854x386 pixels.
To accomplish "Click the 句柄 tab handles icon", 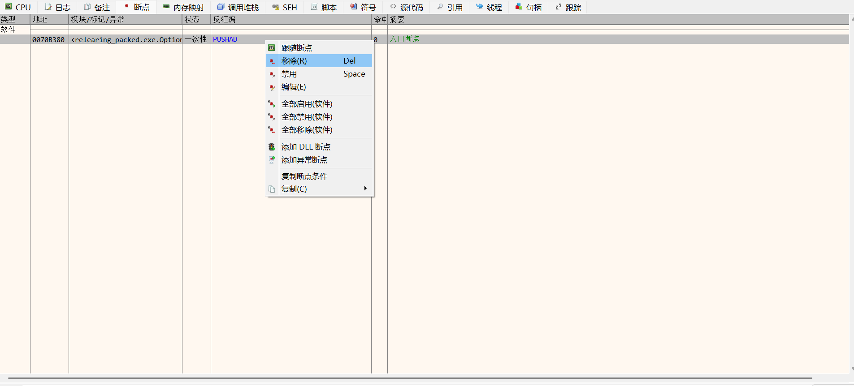I will tap(519, 7).
